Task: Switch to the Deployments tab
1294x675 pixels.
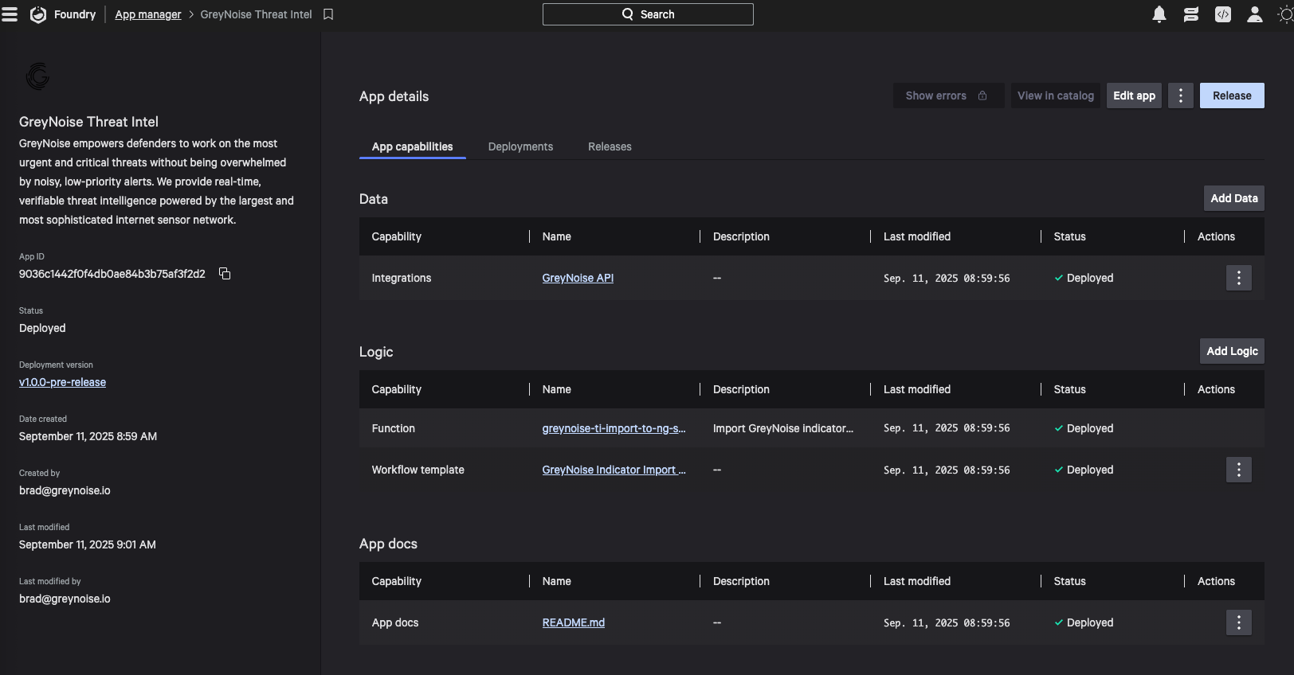Action: pos(520,146)
